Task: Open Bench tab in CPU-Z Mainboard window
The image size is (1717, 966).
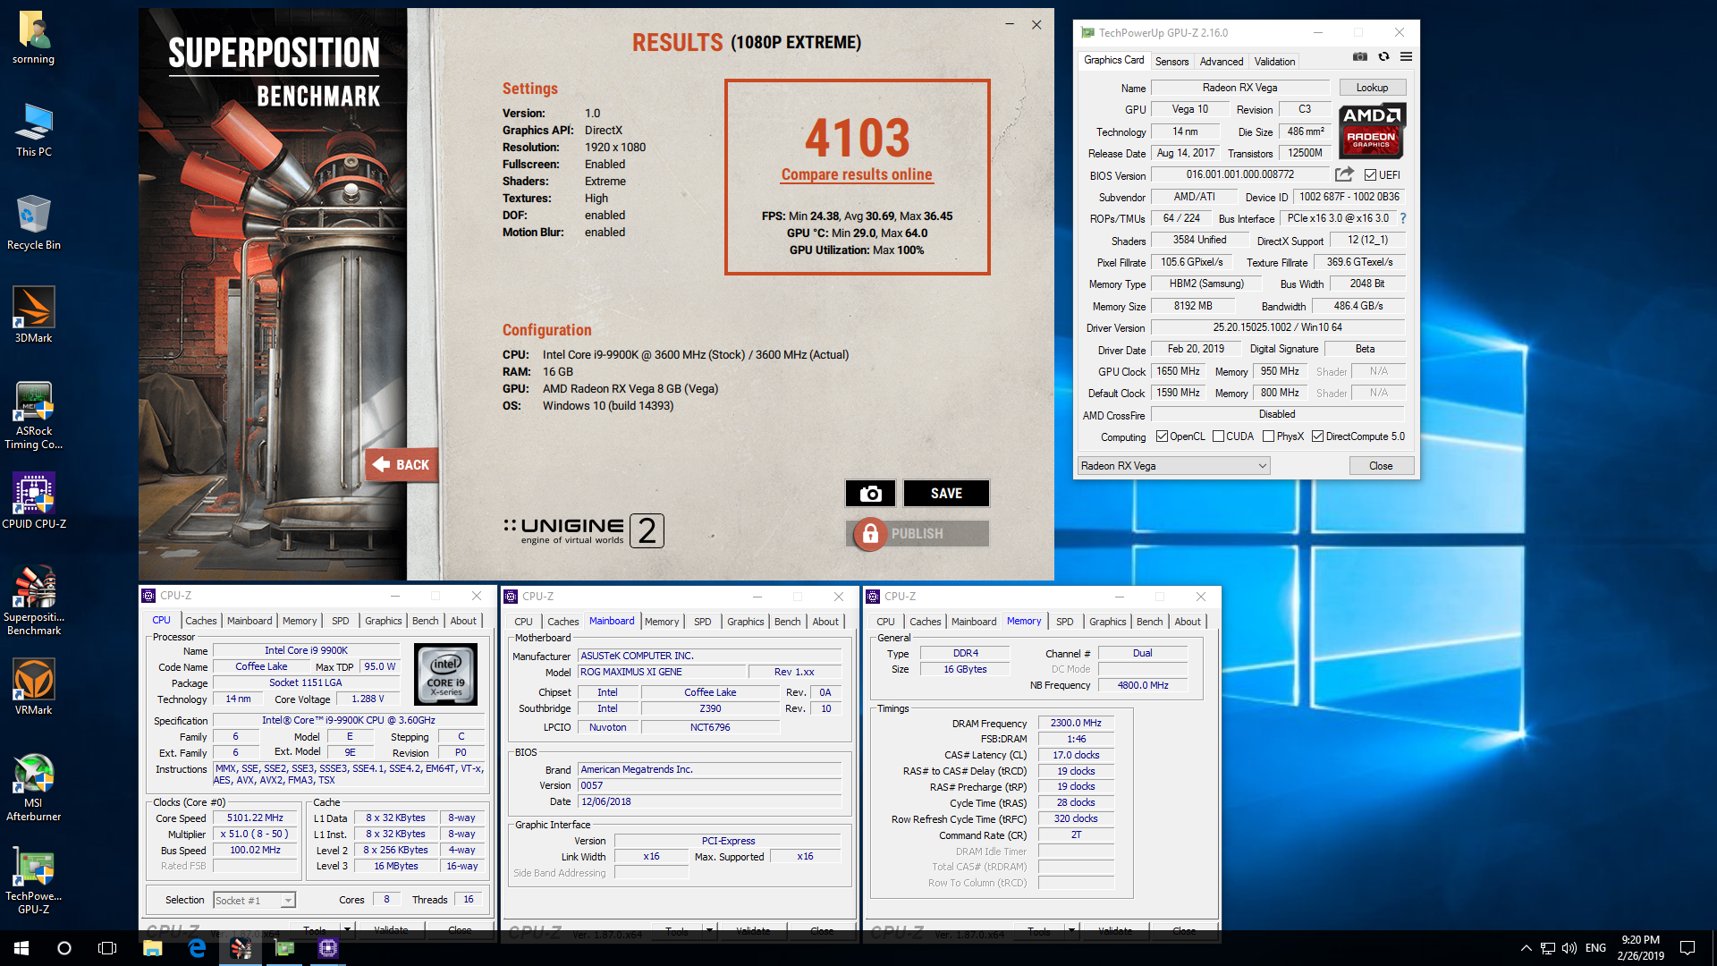Action: [787, 622]
